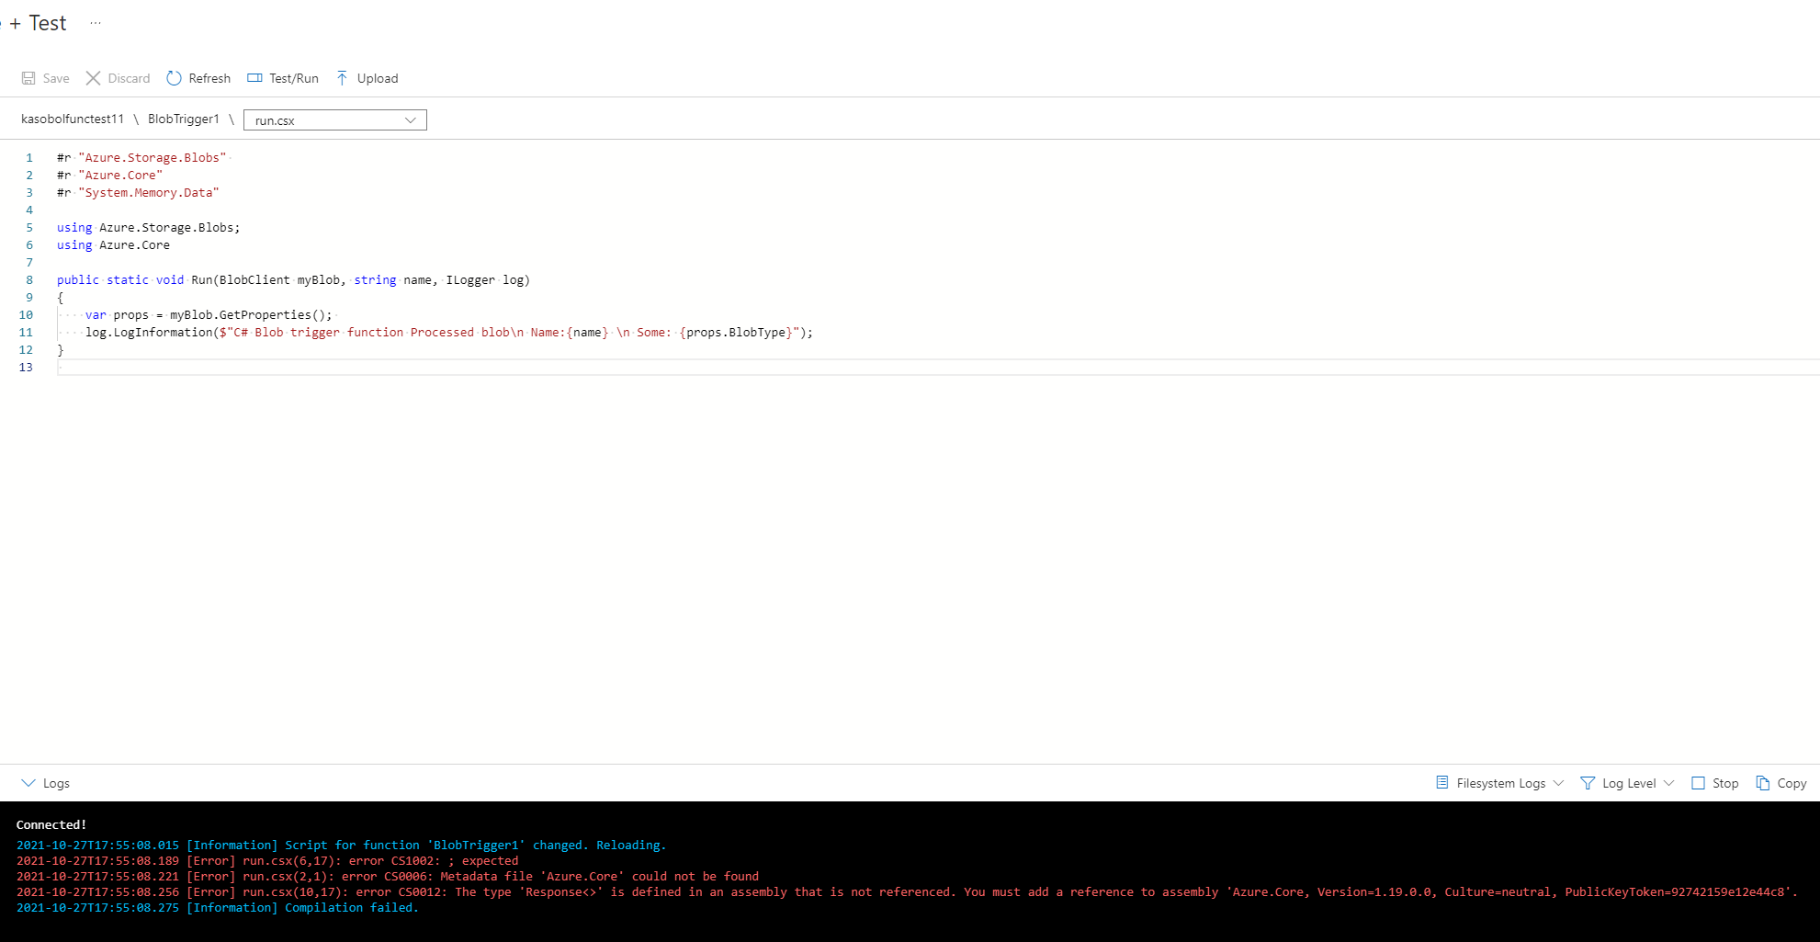This screenshot has height=942, width=1820.
Task: Open the Log Level dropdown
Action: [x=1626, y=782]
